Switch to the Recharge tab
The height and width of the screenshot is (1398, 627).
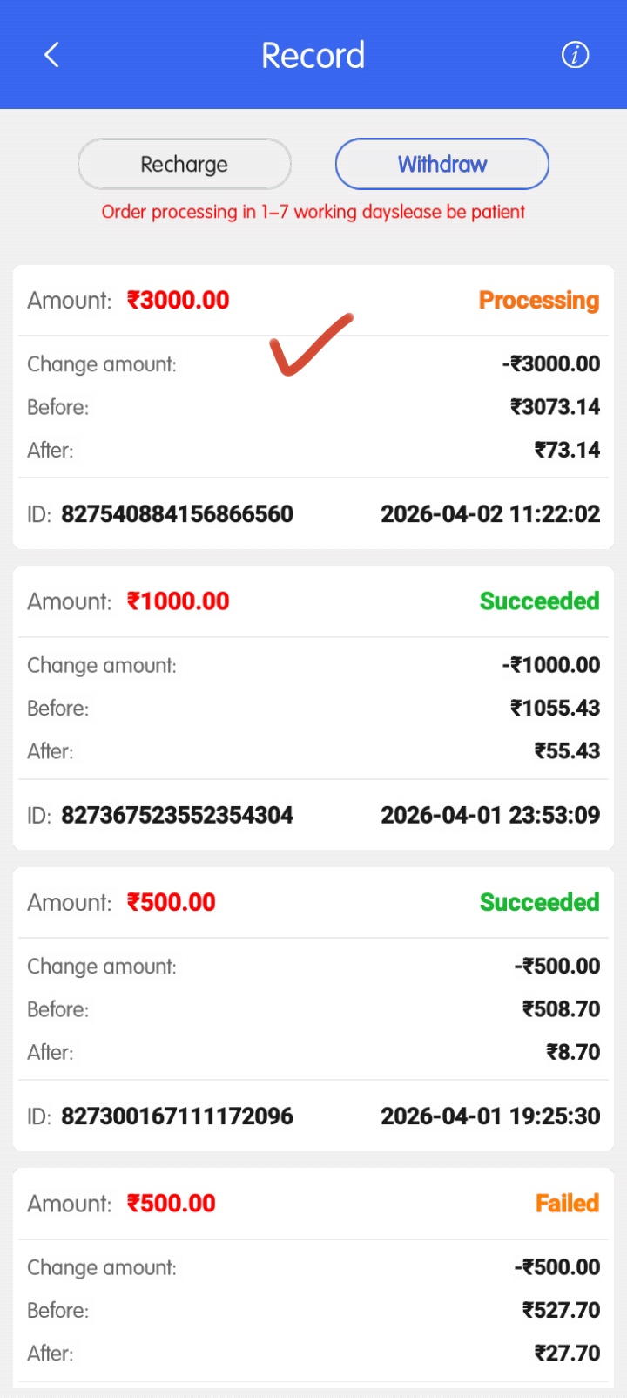pyautogui.click(x=184, y=164)
